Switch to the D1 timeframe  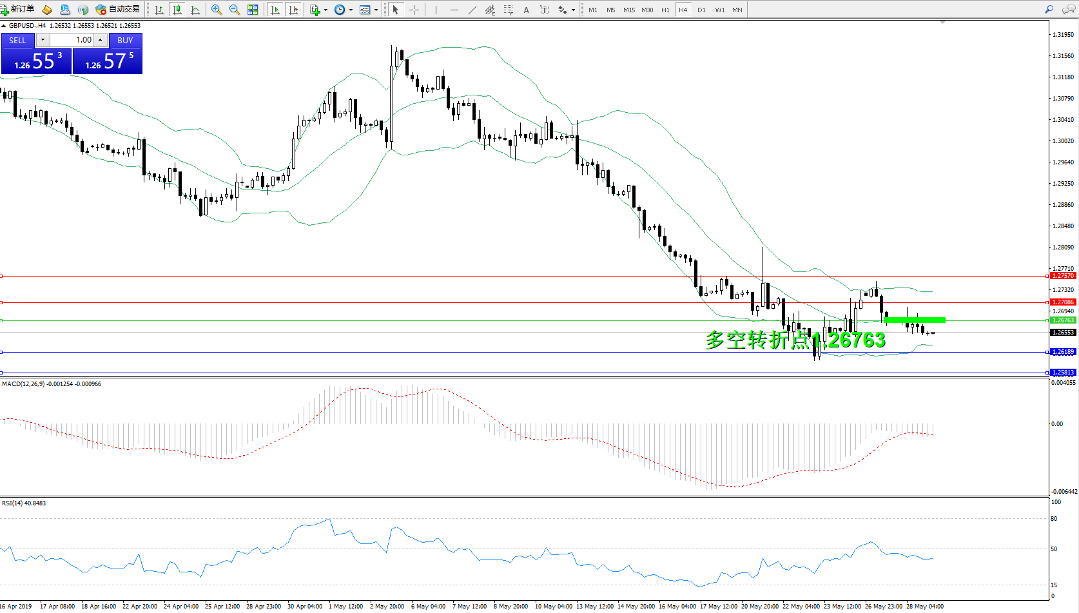[x=701, y=10]
